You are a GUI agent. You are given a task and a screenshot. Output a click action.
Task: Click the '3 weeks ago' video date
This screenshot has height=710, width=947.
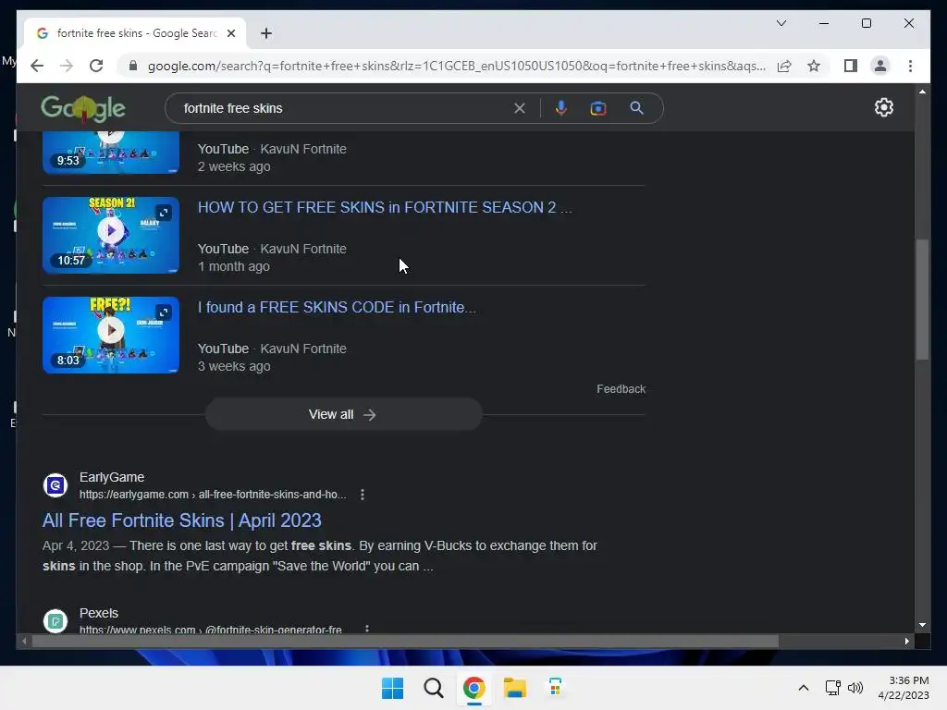(234, 366)
